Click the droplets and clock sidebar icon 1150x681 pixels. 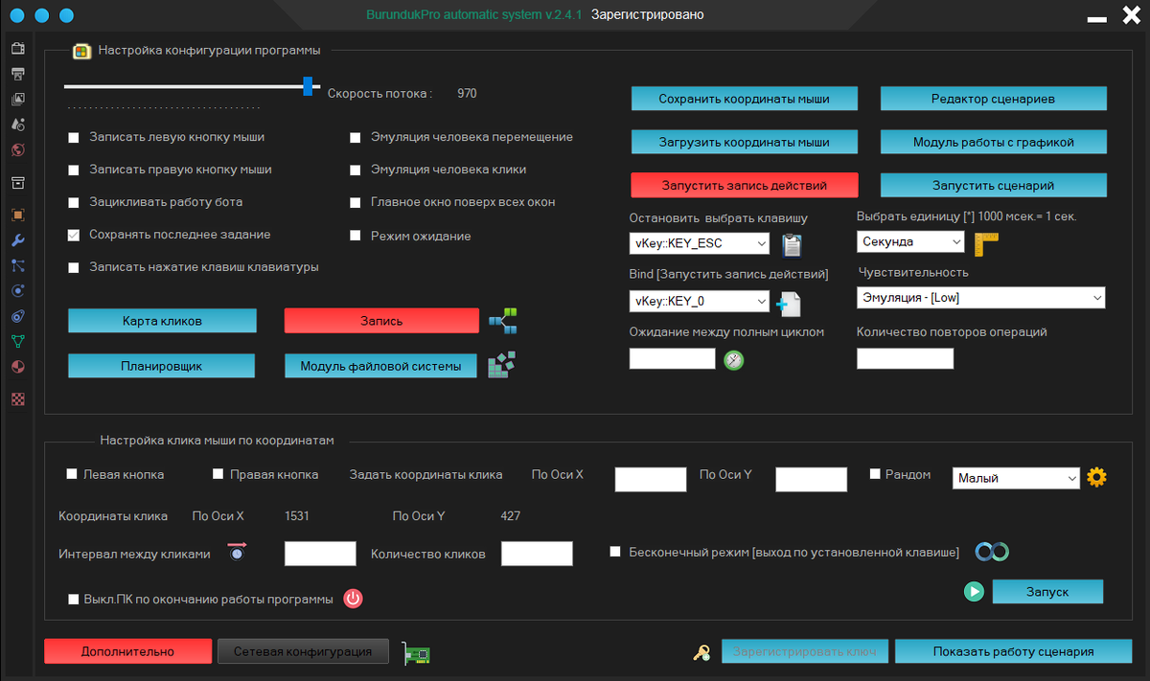pyautogui.click(x=17, y=125)
